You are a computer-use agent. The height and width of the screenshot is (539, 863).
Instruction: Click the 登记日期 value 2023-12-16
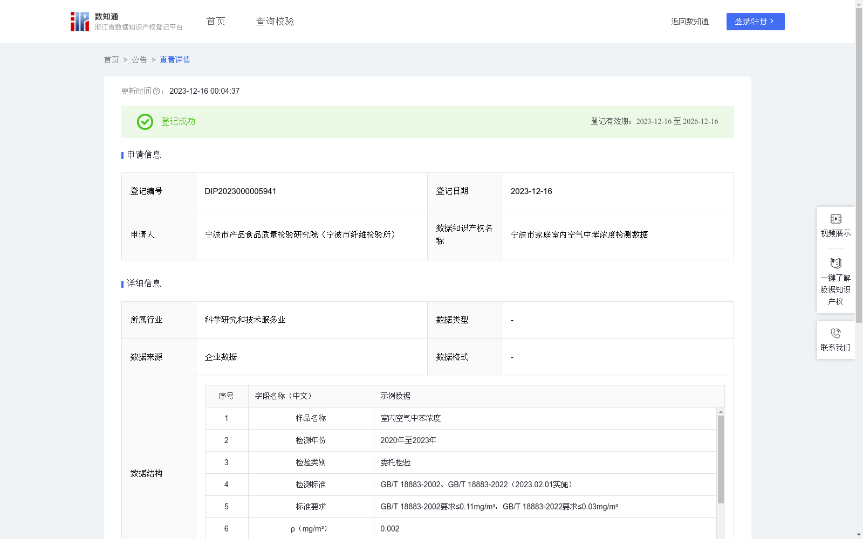tap(531, 191)
